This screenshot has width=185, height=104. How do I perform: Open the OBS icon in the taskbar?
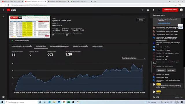tap(73, 102)
